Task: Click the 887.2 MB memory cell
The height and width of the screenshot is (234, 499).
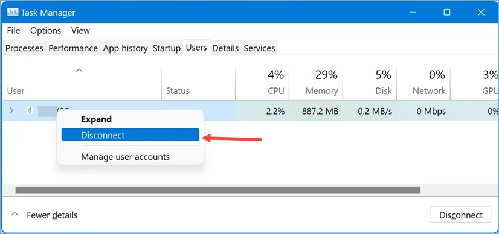Action: click(316, 111)
